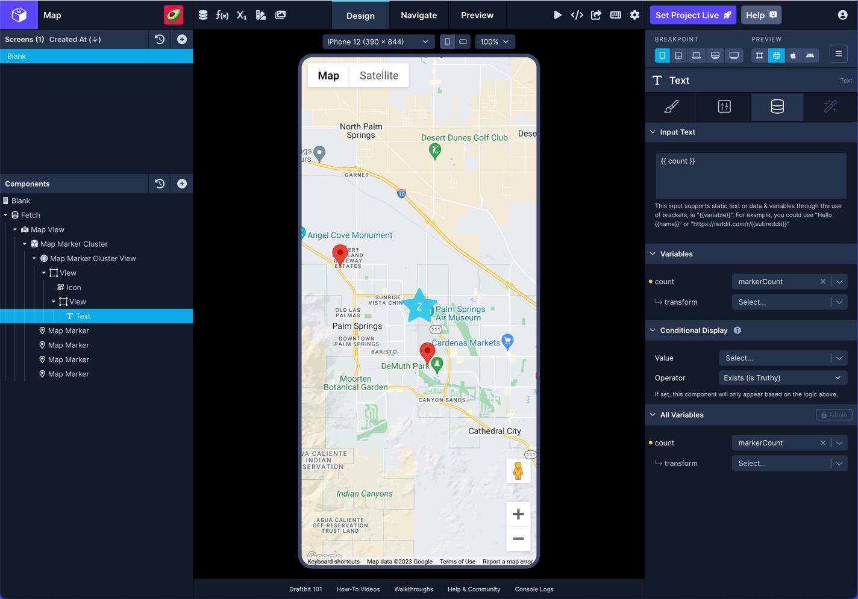Open Screens history icon

pyautogui.click(x=160, y=39)
